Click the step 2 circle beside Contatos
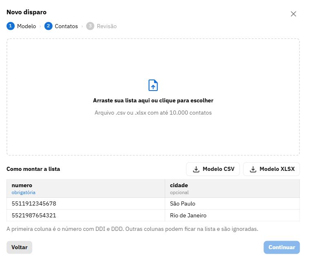The height and width of the screenshot is (261, 310). pos(48,26)
